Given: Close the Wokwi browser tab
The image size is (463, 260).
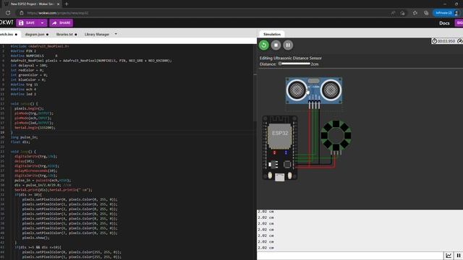Looking at the screenshot, I should [58, 4].
